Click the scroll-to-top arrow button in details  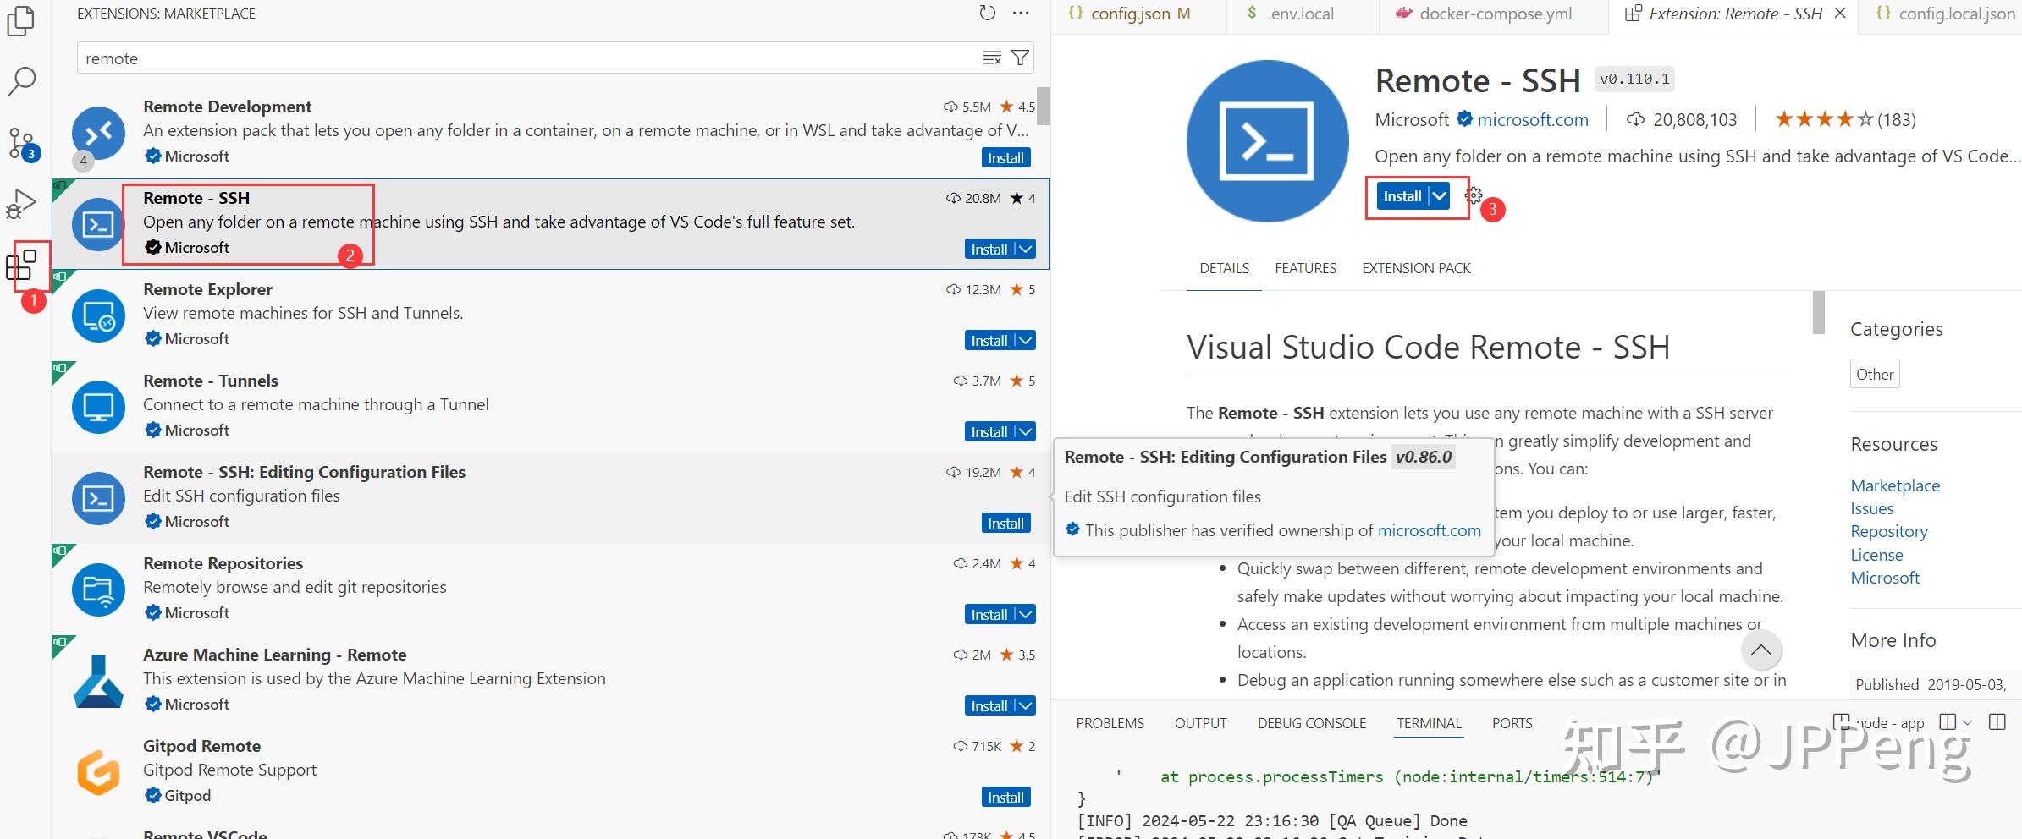[x=1761, y=650]
